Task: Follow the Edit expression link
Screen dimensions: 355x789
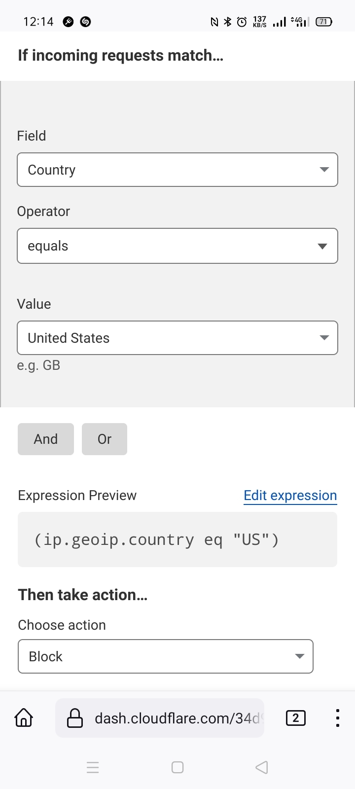Action: [x=290, y=495]
